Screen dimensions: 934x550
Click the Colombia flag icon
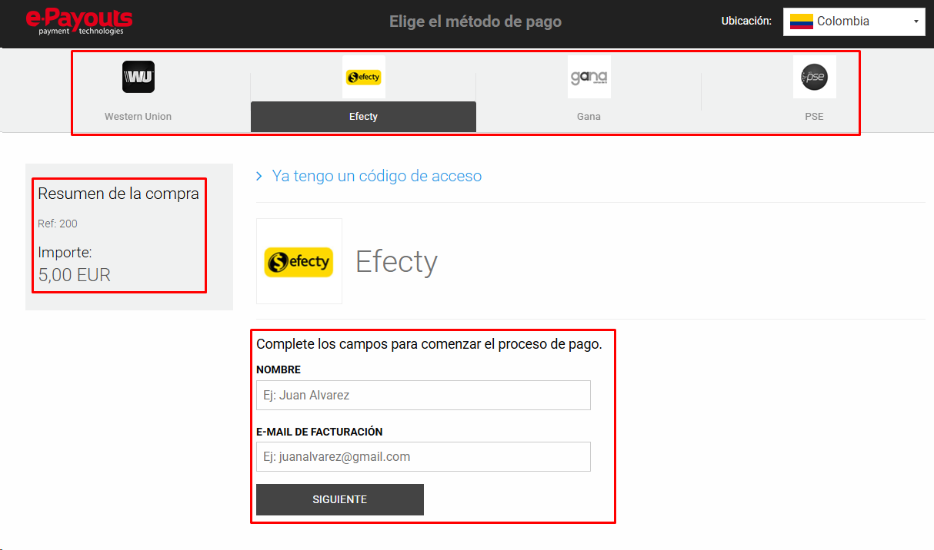(x=802, y=22)
